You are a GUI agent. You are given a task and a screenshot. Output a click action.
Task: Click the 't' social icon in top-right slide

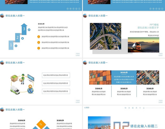pos(162,9)
